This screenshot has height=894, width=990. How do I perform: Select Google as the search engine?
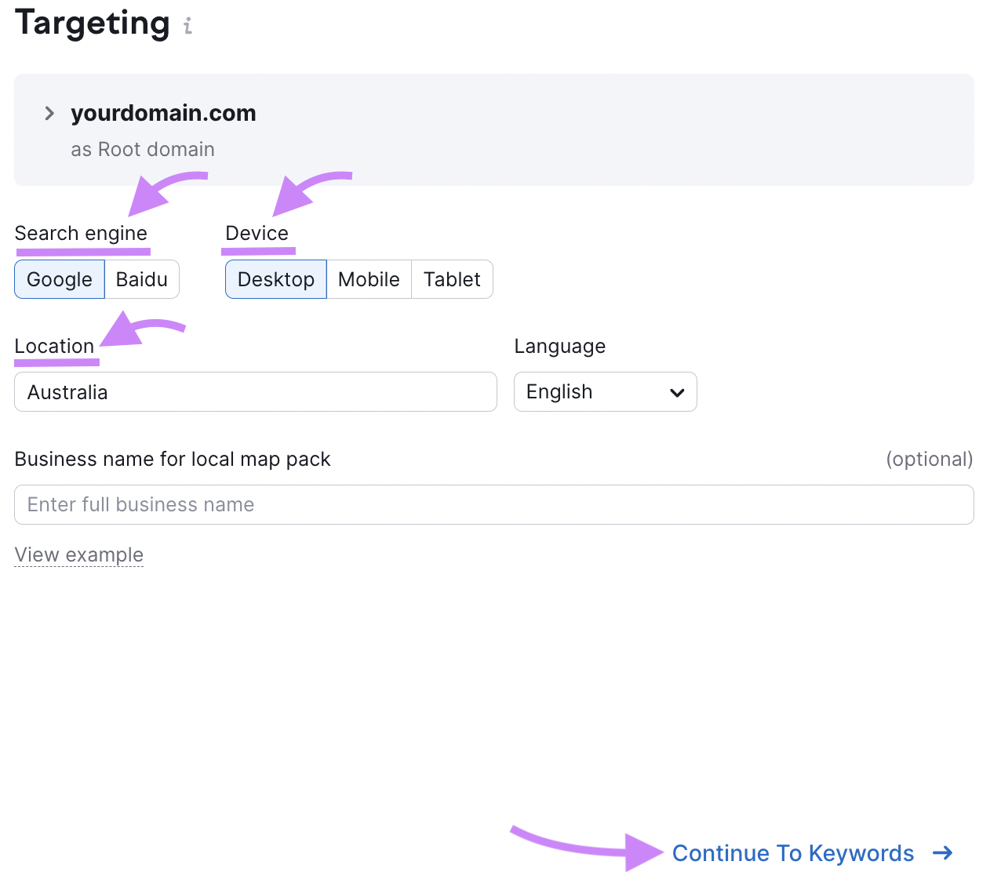point(60,280)
